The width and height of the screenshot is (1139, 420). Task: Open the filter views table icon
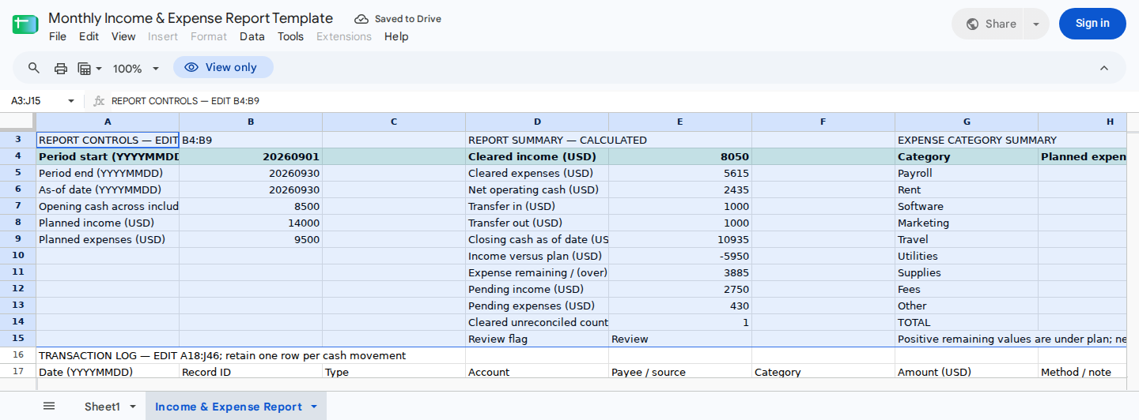point(84,68)
